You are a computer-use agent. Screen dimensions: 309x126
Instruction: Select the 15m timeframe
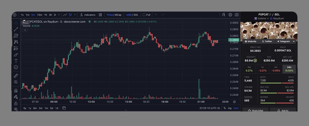click(x=39, y=15)
